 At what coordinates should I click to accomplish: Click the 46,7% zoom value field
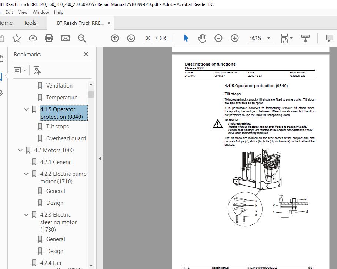(255, 38)
